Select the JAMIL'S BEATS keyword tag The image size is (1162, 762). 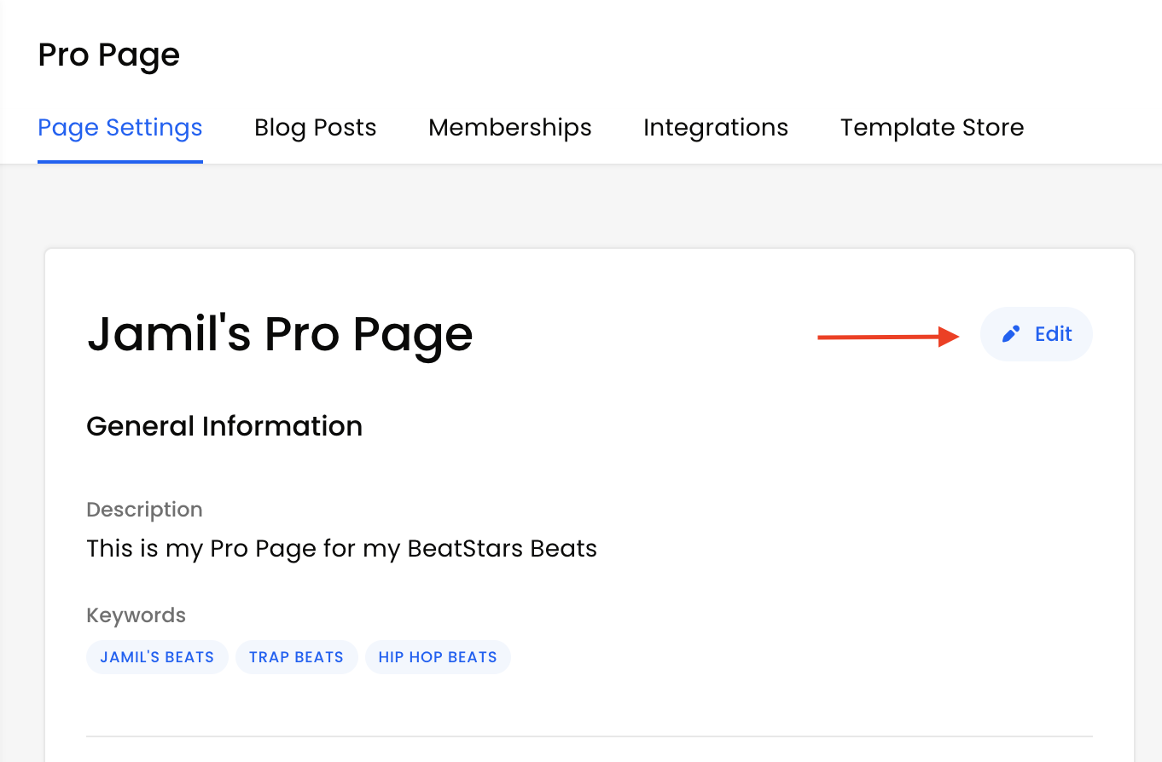[x=157, y=657]
